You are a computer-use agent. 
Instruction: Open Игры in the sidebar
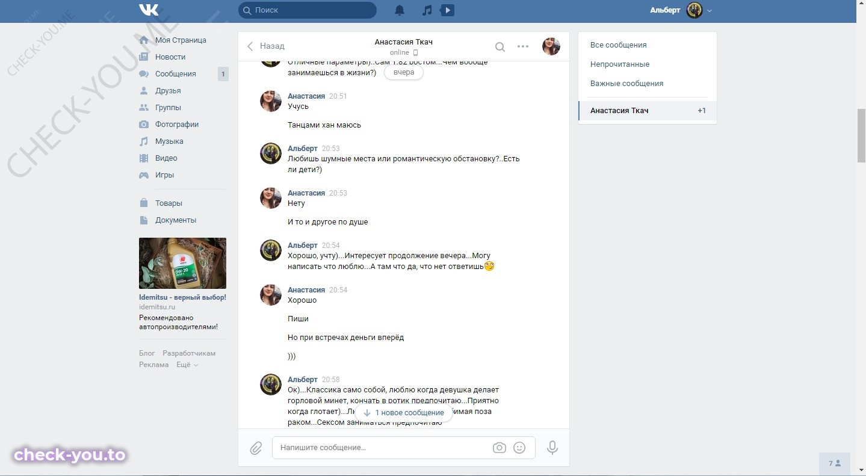coord(164,175)
